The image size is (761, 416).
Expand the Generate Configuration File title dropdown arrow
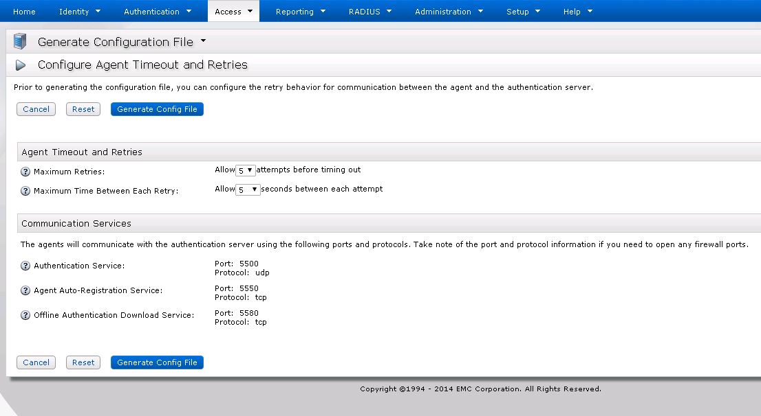203,41
